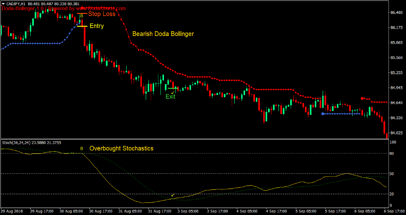406x215 pixels.
Task: Click the 86.175 price on the axis
Action: tap(396, 27)
